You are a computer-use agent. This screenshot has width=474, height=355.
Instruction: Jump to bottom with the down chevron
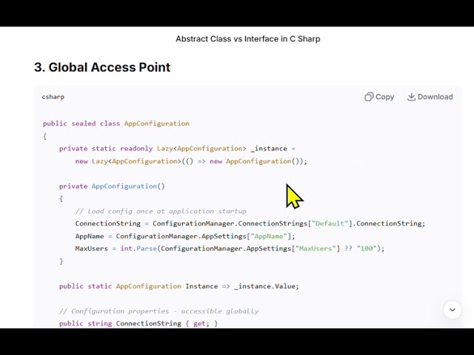(x=453, y=310)
